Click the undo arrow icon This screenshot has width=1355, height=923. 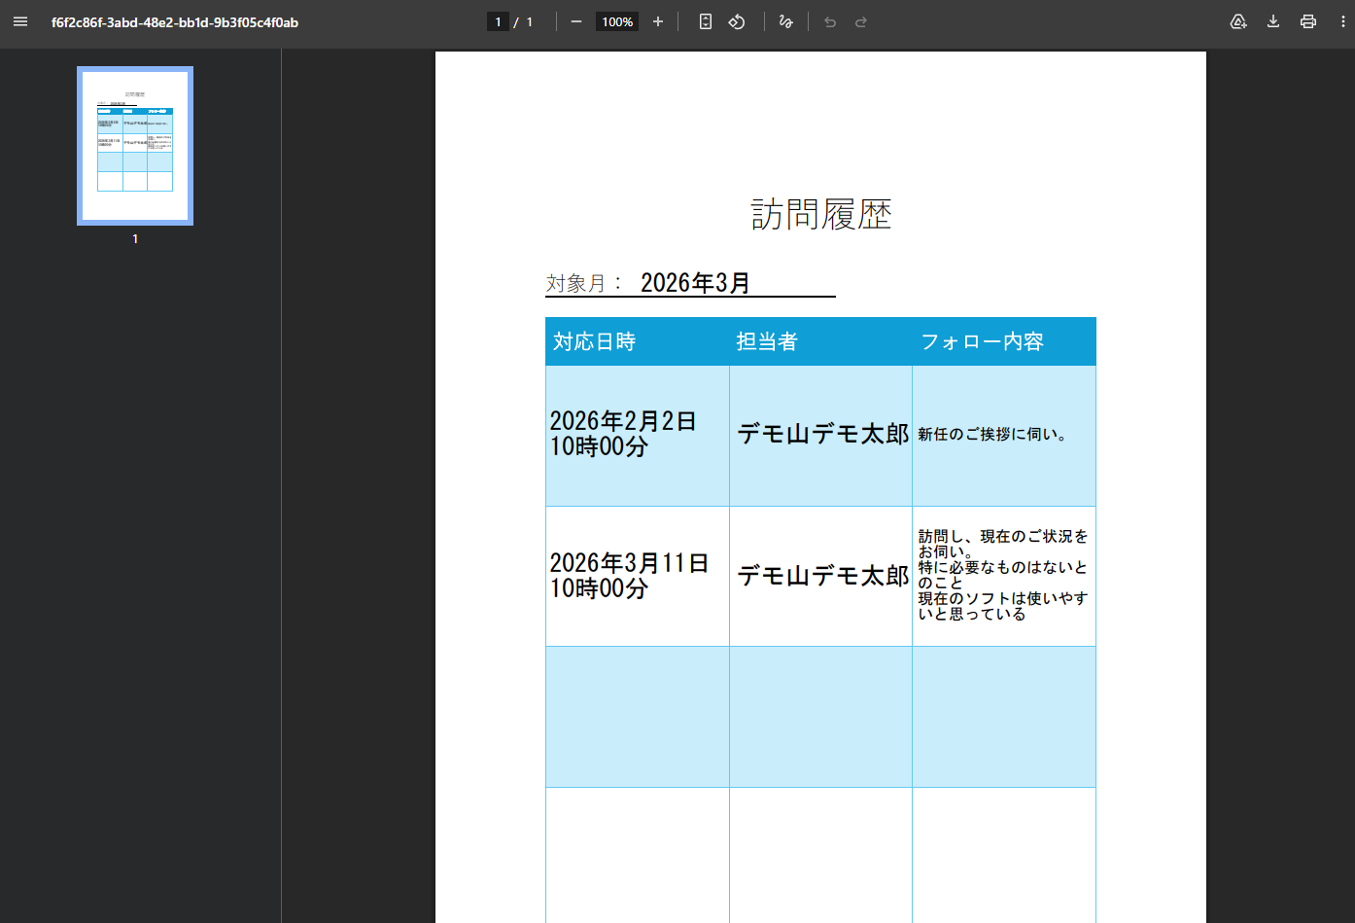(830, 21)
